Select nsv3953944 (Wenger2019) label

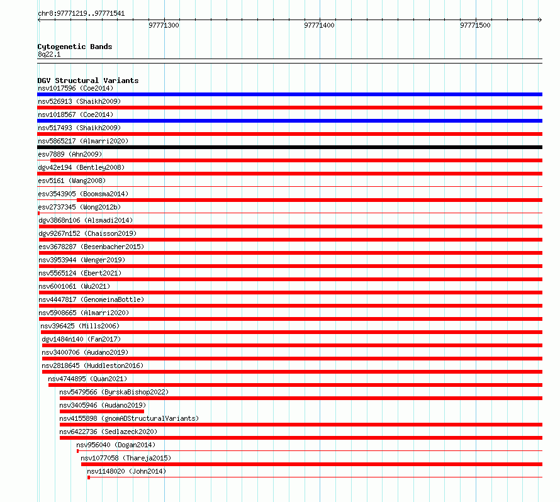click(x=82, y=260)
